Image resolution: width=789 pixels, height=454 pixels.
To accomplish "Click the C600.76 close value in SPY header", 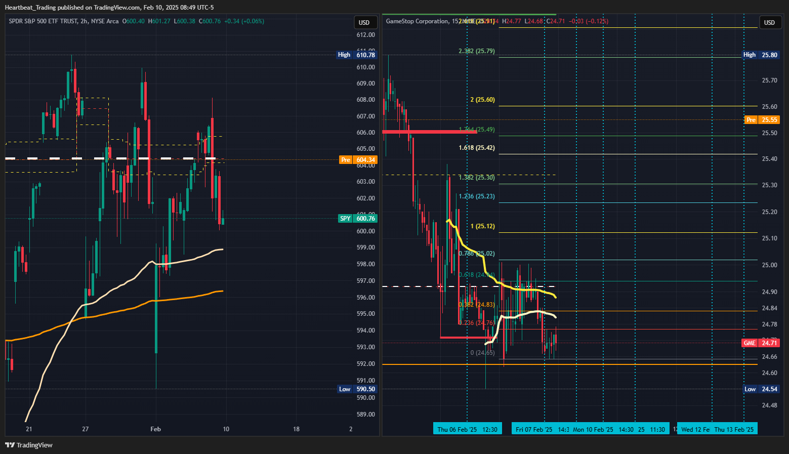I will pos(210,21).
